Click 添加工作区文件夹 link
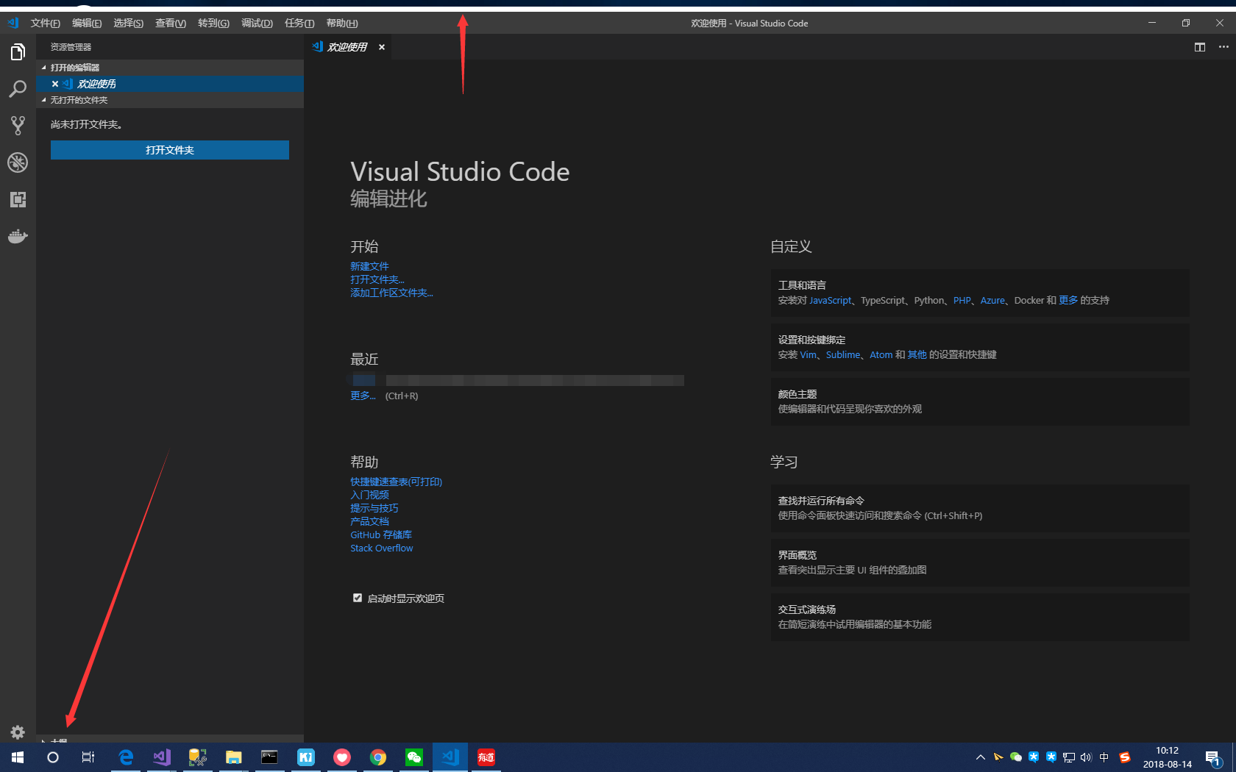1236x772 pixels. pos(391,293)
